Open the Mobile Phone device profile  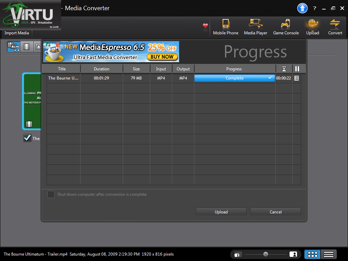pos(226,27)
